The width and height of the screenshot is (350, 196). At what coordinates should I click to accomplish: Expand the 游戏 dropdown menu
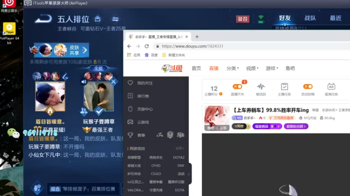point(272,68)
